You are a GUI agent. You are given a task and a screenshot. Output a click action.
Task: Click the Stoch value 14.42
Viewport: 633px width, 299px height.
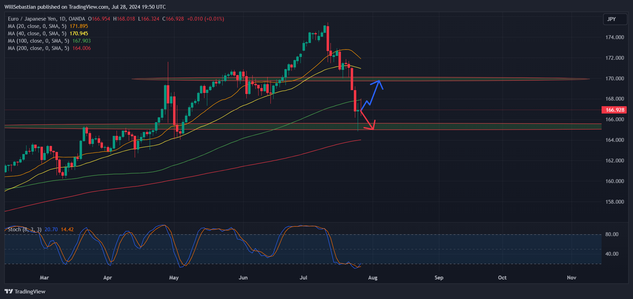67,229
